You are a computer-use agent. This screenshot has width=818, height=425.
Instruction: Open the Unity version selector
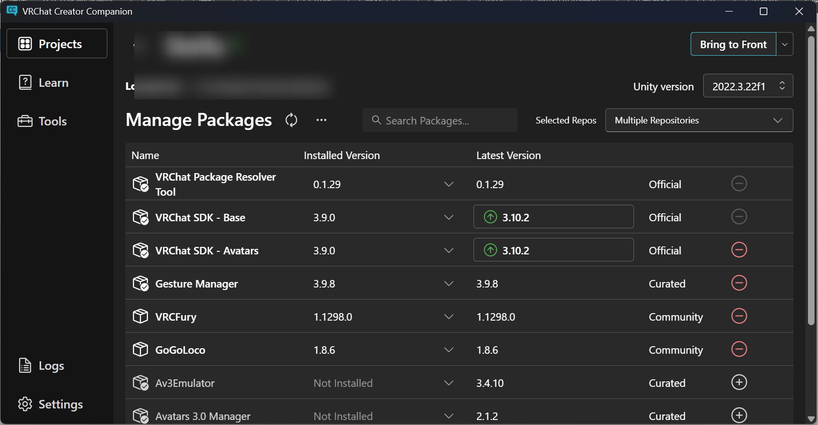(747, 86)
